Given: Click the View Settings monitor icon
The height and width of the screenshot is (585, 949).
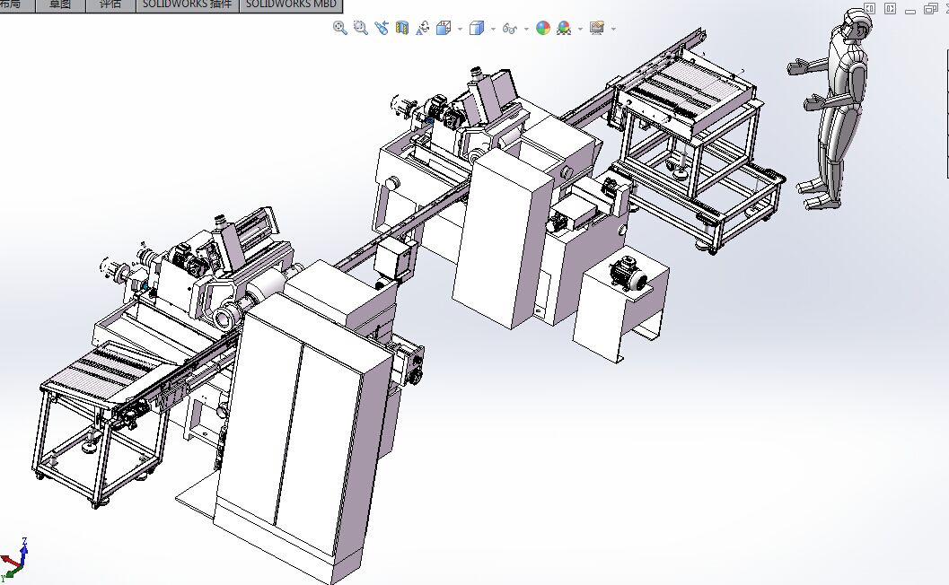Looking at the screenshot, I should 597,28.
